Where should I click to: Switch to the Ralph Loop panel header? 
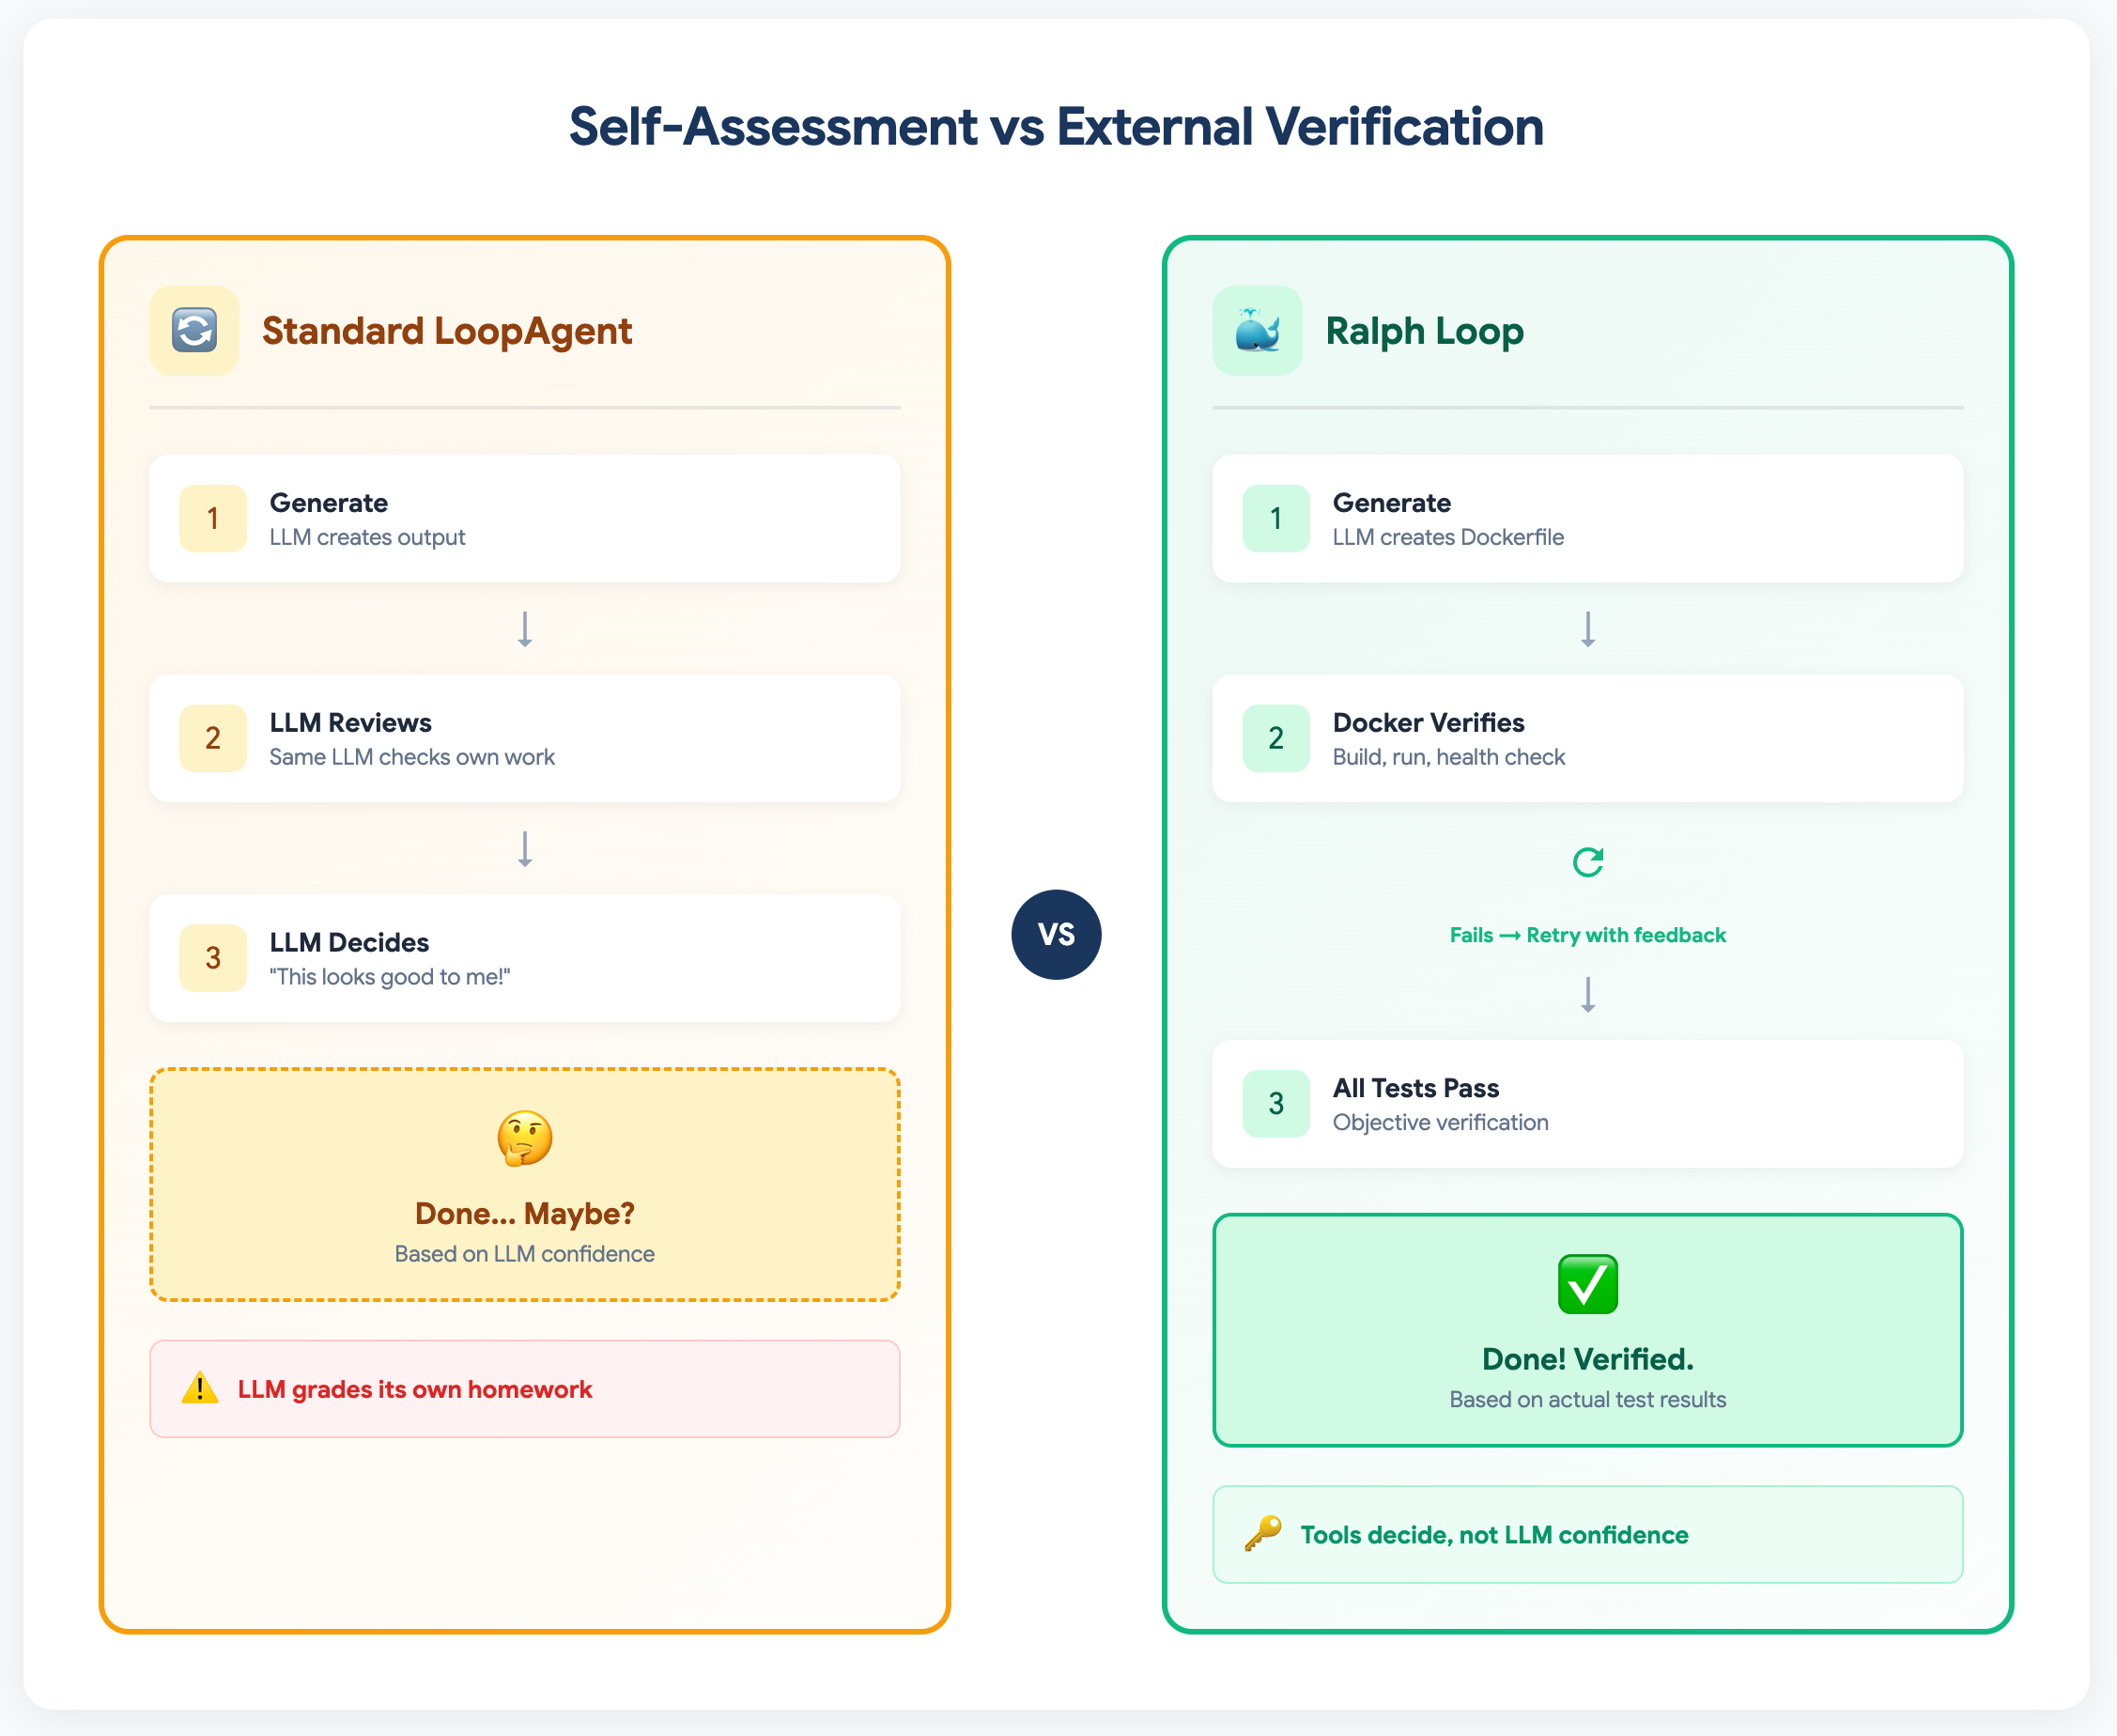click(x=1426, y=330)
